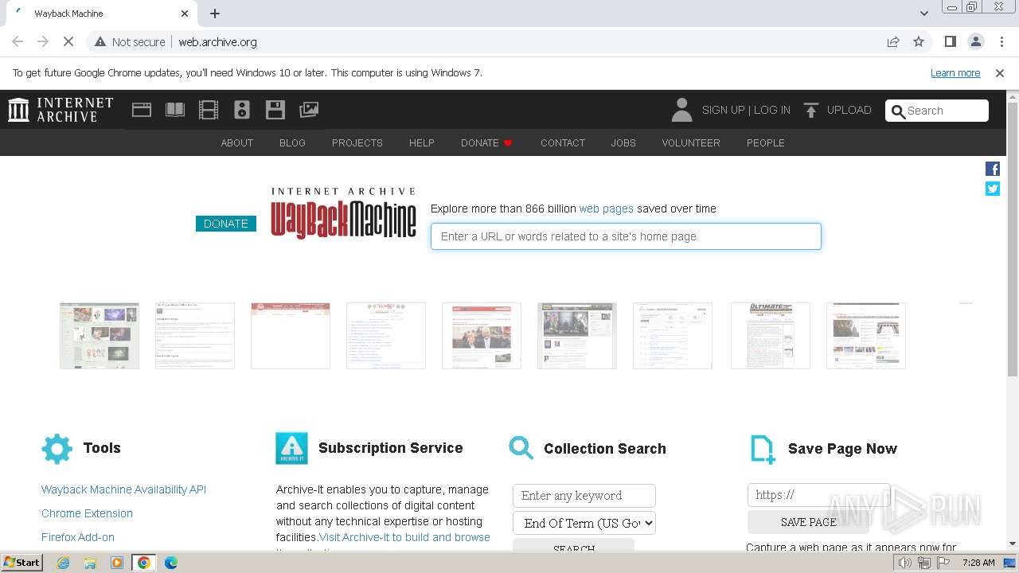Click the LOG IN link

772,110
